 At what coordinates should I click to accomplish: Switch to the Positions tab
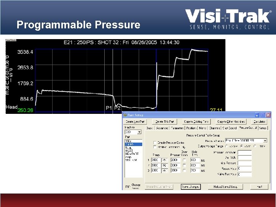tap(191, 128)
